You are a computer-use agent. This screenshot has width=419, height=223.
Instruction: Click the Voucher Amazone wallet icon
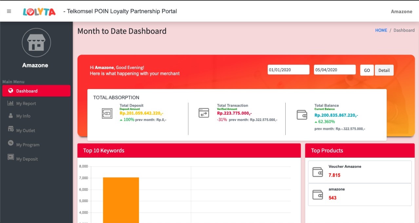(317, 172)
